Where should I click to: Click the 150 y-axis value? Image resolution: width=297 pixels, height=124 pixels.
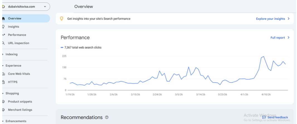[x=64, y=68]
